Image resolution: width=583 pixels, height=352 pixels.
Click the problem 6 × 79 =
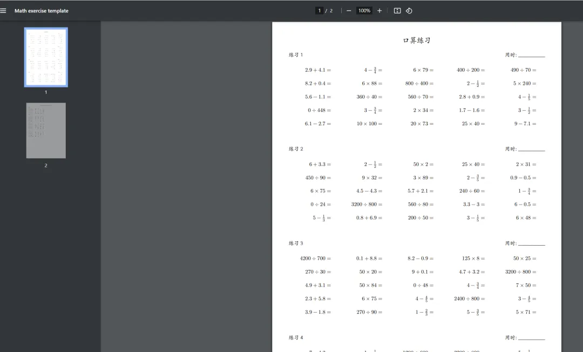(x=423, y=70)
